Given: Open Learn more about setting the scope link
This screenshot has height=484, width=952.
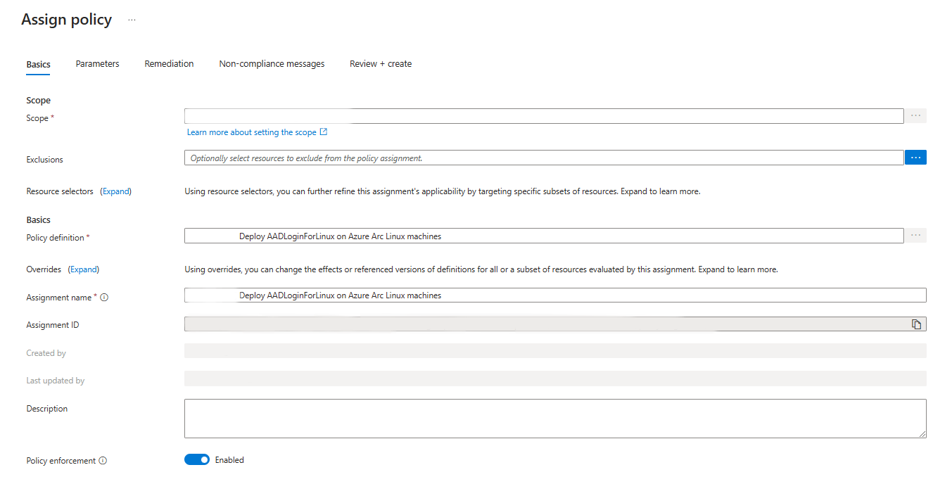Looking at the screenshot, I should (x=251, y=132).
